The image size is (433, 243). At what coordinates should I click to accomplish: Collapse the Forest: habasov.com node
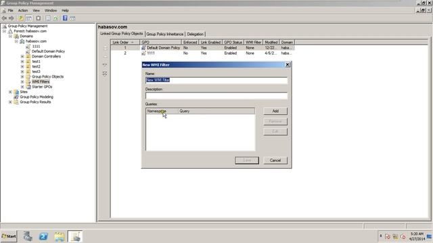tap(5, 31)
